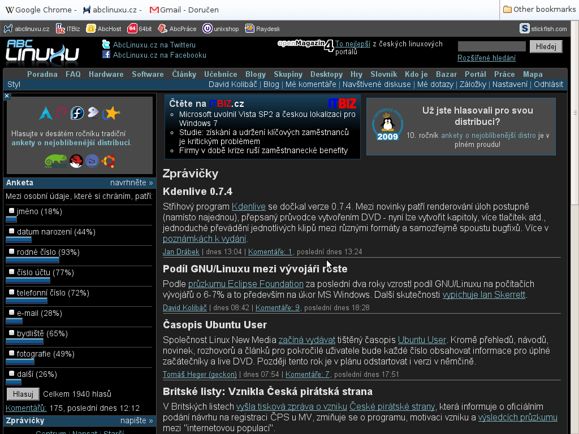Viewport: 579px width, 434px height.
Task: Click the Ubuntu logo
Action: coord(108,161)
